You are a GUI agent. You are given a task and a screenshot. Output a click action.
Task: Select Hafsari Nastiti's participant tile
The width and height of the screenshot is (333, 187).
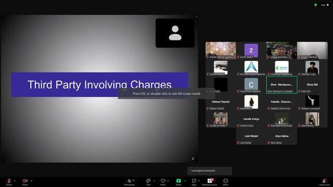click(221, 102)
